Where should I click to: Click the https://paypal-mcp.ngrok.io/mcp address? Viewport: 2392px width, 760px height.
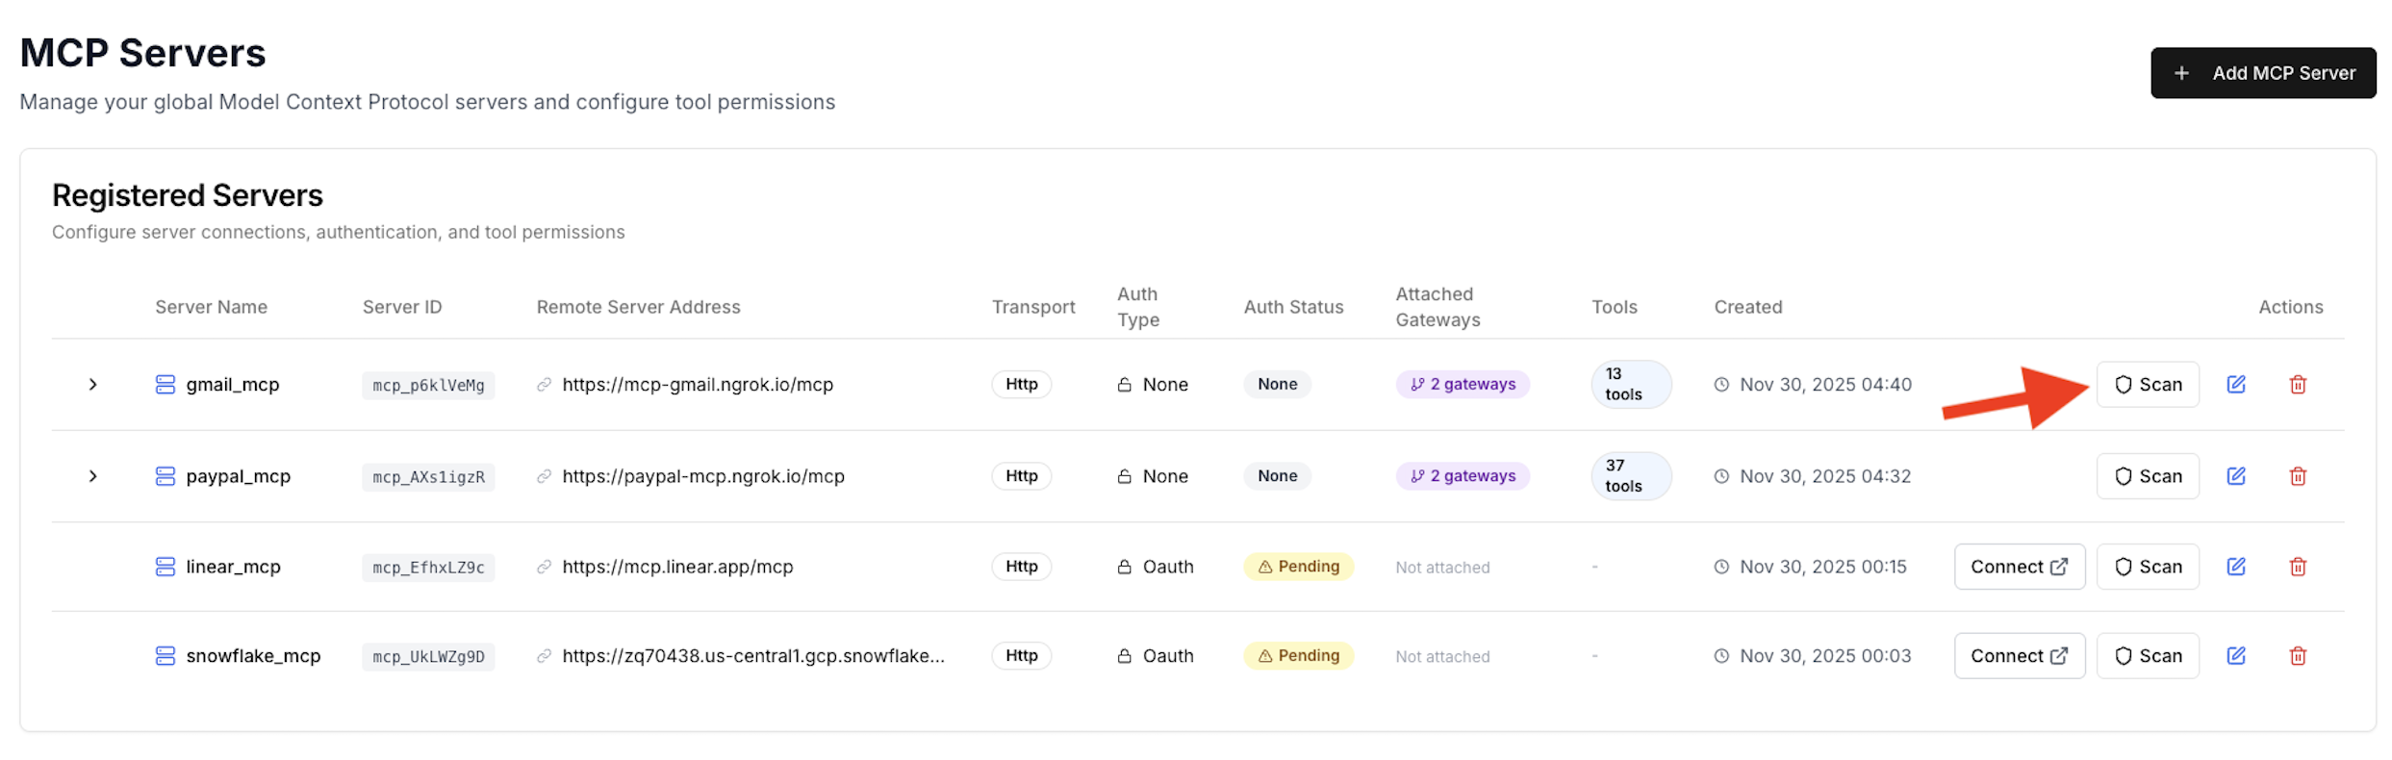pos(703,476)
